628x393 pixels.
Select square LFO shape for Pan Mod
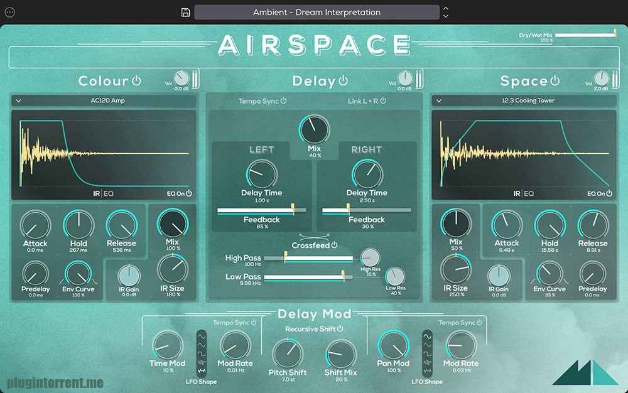427,354
